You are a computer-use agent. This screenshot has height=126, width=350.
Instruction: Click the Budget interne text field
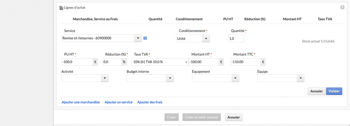[x=147, y=78]
